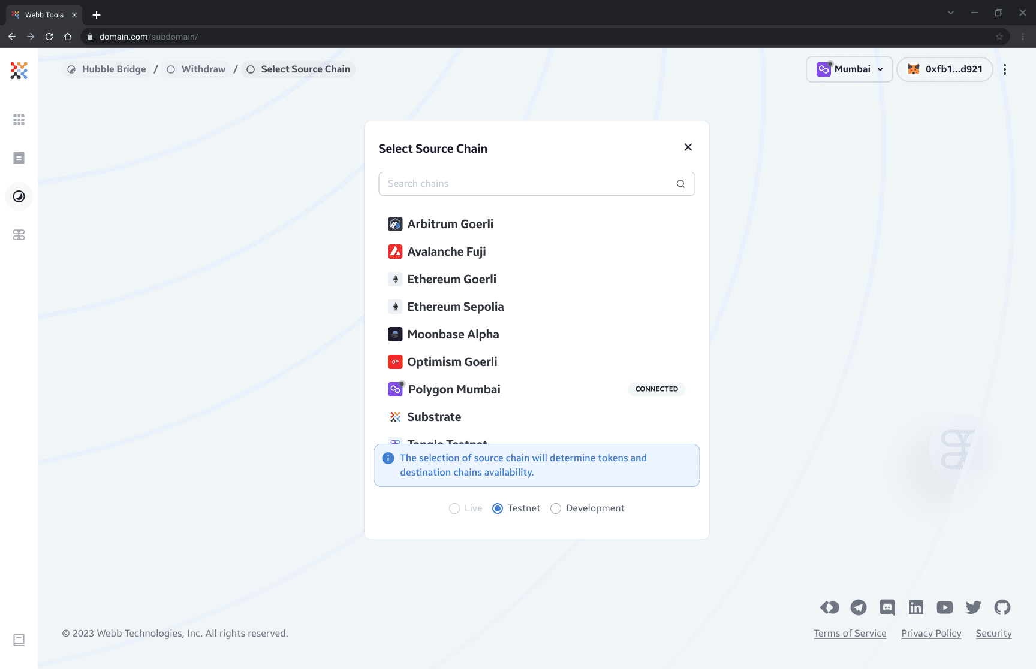Go to Withdraw breadcrumb
Viewport: 1036px width, 669px height.
pos(196,69)
